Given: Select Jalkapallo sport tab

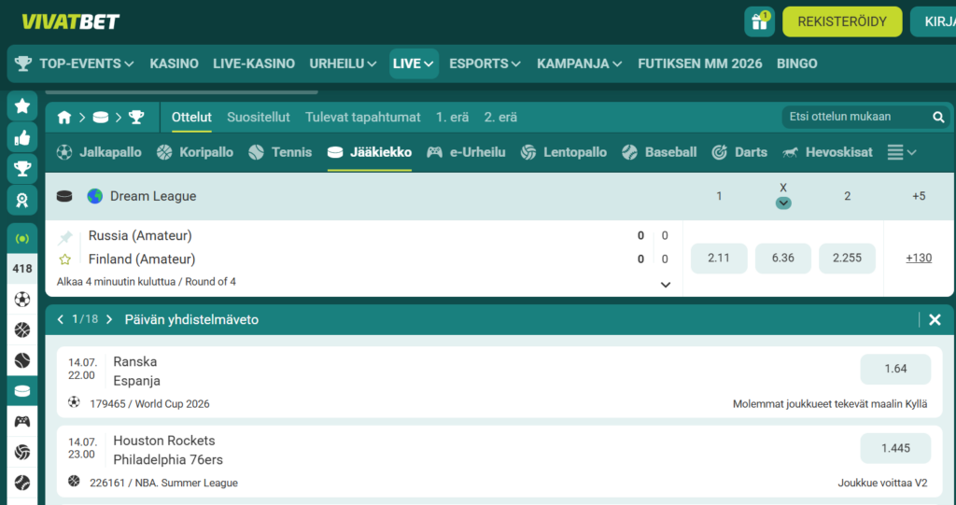Looking at the screenshot, I should pyautogui.click(x=99, y=152).
